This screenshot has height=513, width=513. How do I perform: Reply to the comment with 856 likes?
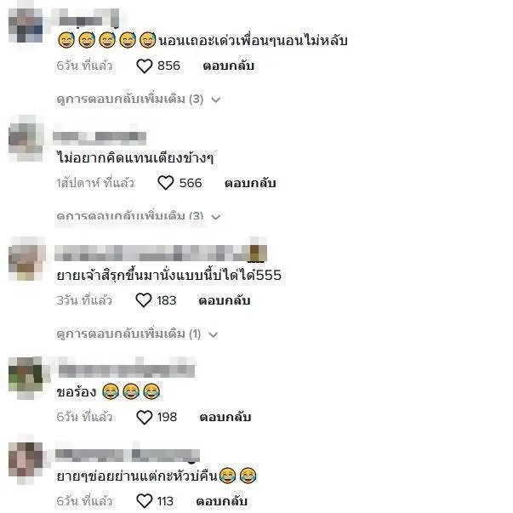point(228,66)
